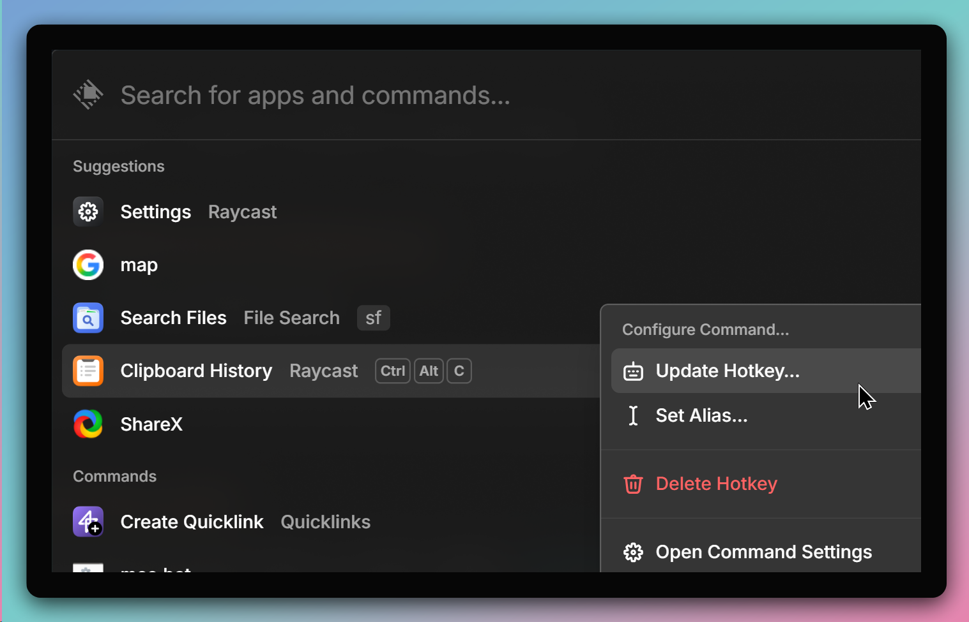Screen dimensions: 969x622
Task: Click the Clipboard History orange icon
Action: coord(88,371)
